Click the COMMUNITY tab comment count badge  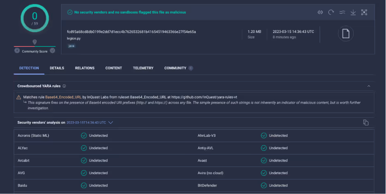click(191, 68)
